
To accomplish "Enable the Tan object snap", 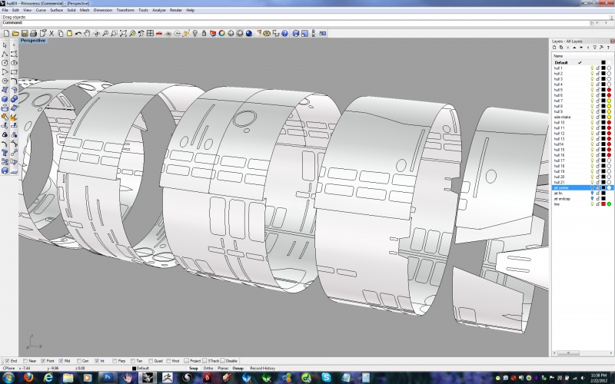I will (132, 361).
